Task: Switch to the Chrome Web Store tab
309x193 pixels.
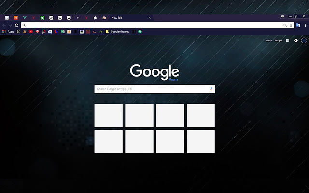Action: pos(104,18)
